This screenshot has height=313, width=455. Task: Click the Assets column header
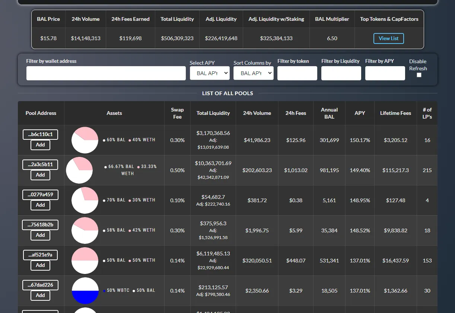(114, 113)
